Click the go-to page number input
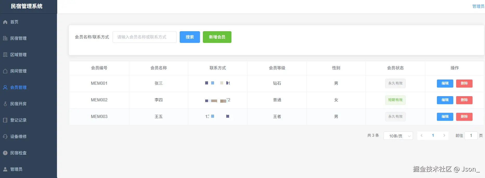Viewport: 485px width, 178px height. (x=471, y=135)
